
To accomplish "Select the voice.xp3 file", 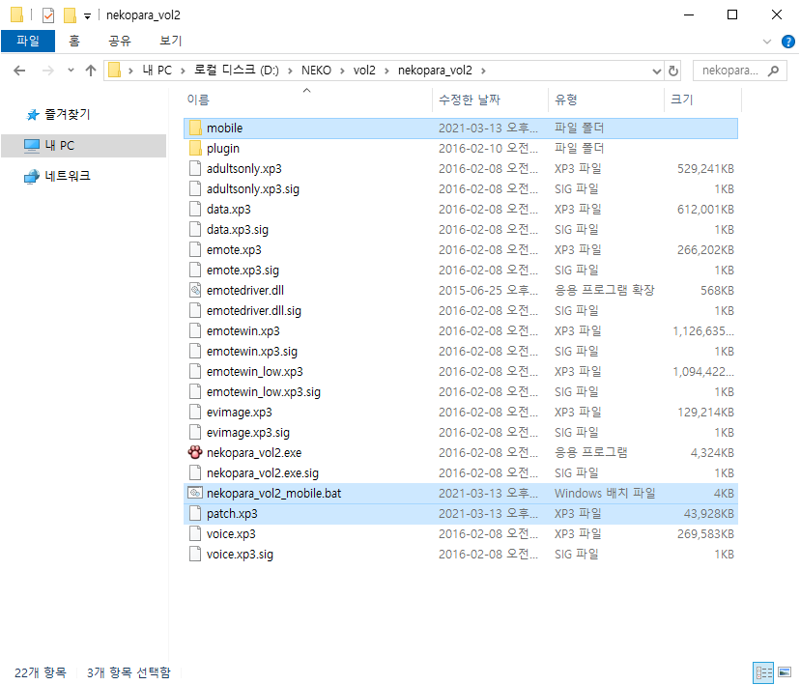I will point(461,534).
